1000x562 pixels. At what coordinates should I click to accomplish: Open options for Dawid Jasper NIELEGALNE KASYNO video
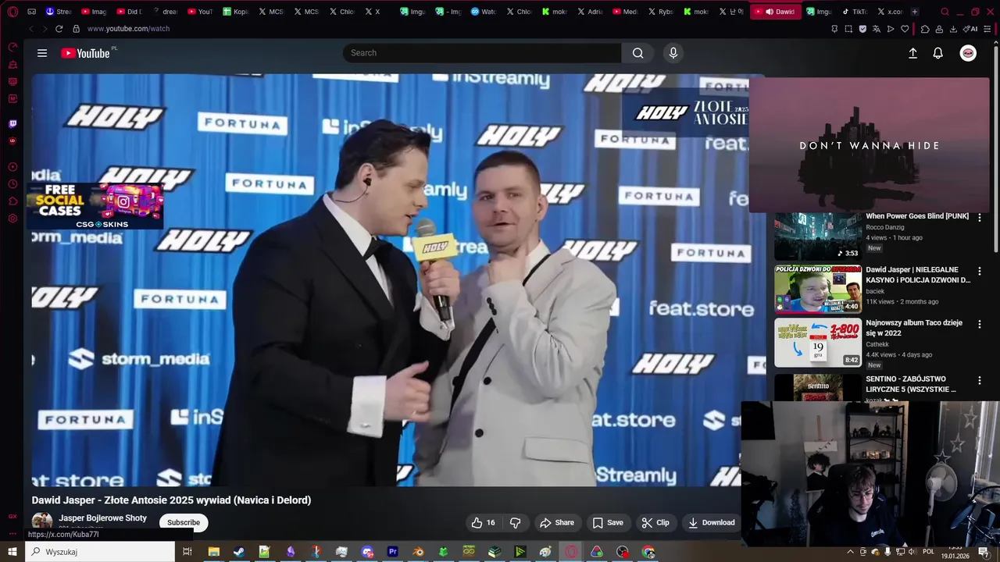(x=980, y=271)
